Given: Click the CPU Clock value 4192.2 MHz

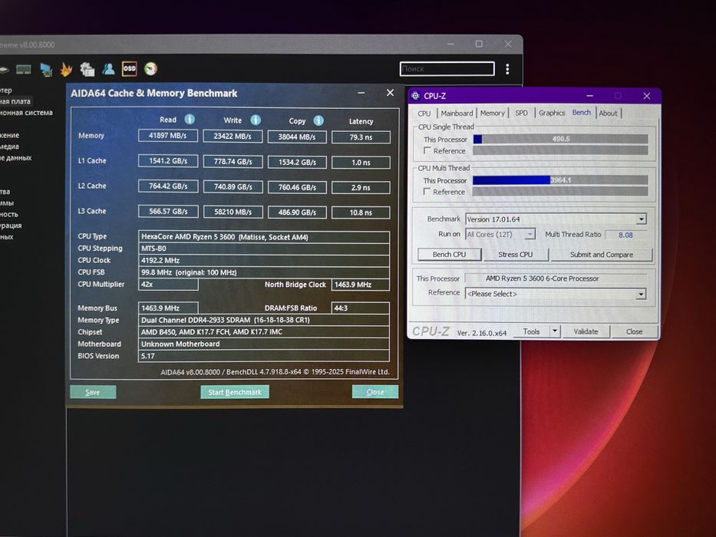Looking at the screenshot, I should [x=263, y=260].
